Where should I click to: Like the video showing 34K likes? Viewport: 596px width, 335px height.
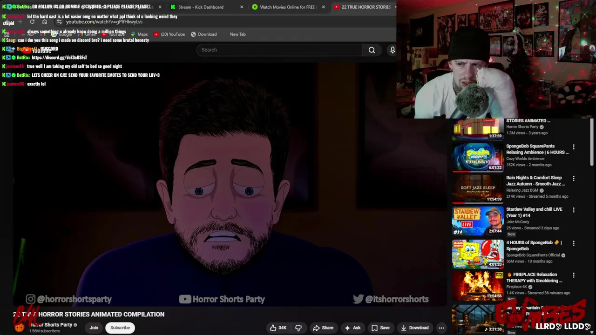278,328
